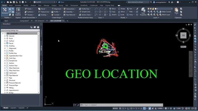Click the surveygoteasier account name
This screenshot has width=198, height=111.
pos(161,2)
